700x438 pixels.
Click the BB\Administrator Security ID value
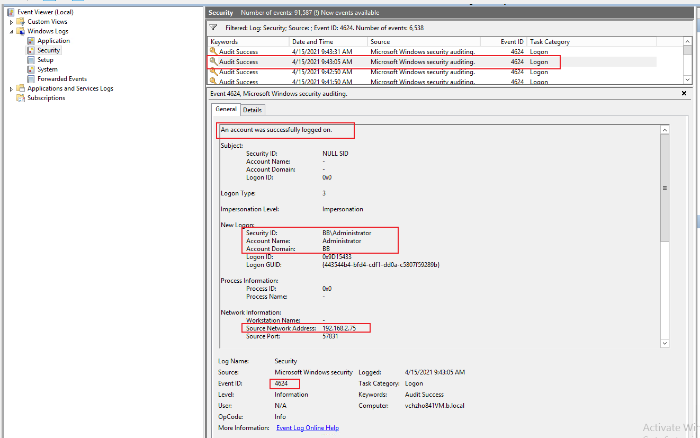pyautogui.click(x=347, y=233)
